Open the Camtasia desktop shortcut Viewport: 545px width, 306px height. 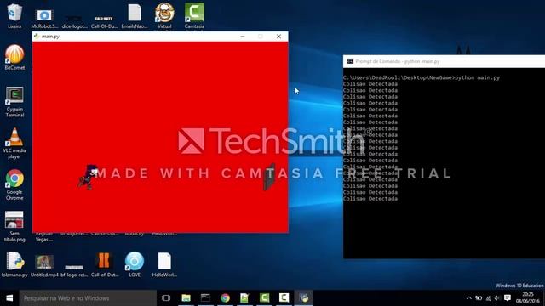[x=194, y=15]
